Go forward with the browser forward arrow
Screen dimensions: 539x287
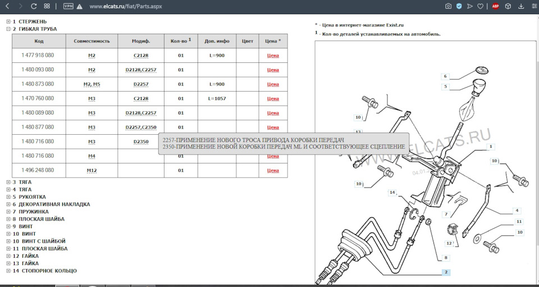tap(20, 6)
